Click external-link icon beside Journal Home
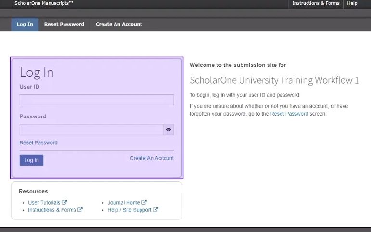Screen dimensions: 371x232 pyautogui.click(x=144, y=203)
